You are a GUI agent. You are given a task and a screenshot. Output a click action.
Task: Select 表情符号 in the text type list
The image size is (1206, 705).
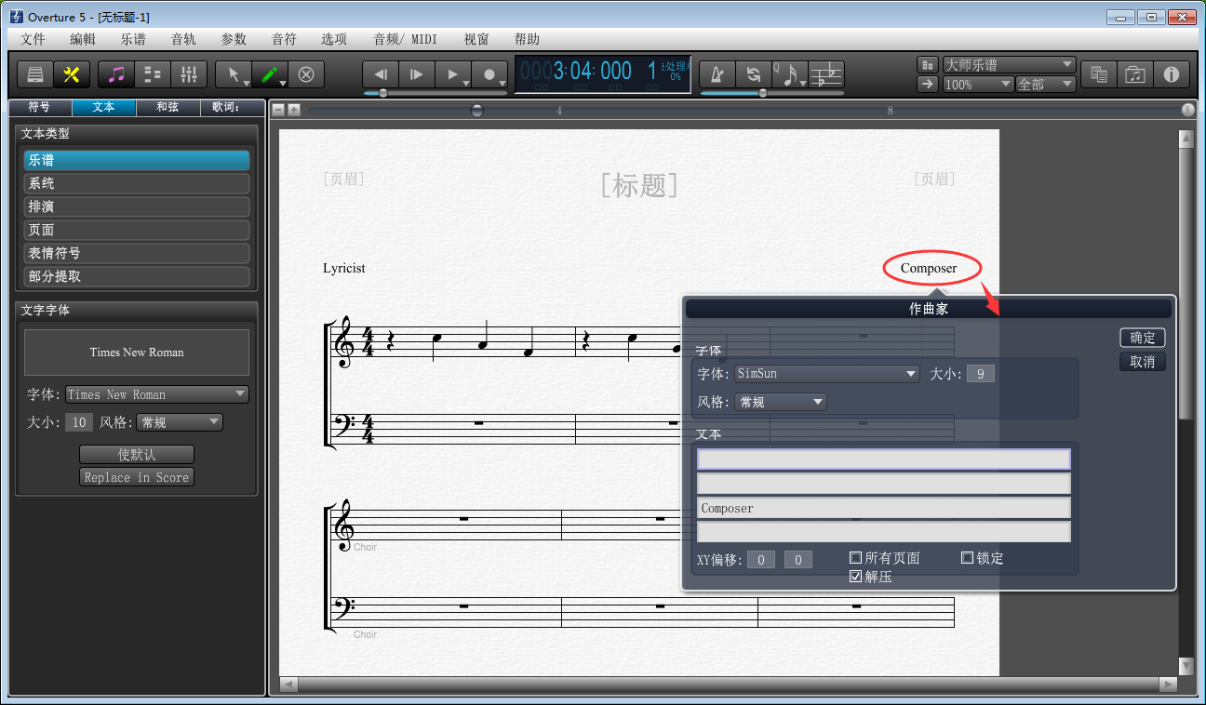click(x=137, y=253)
